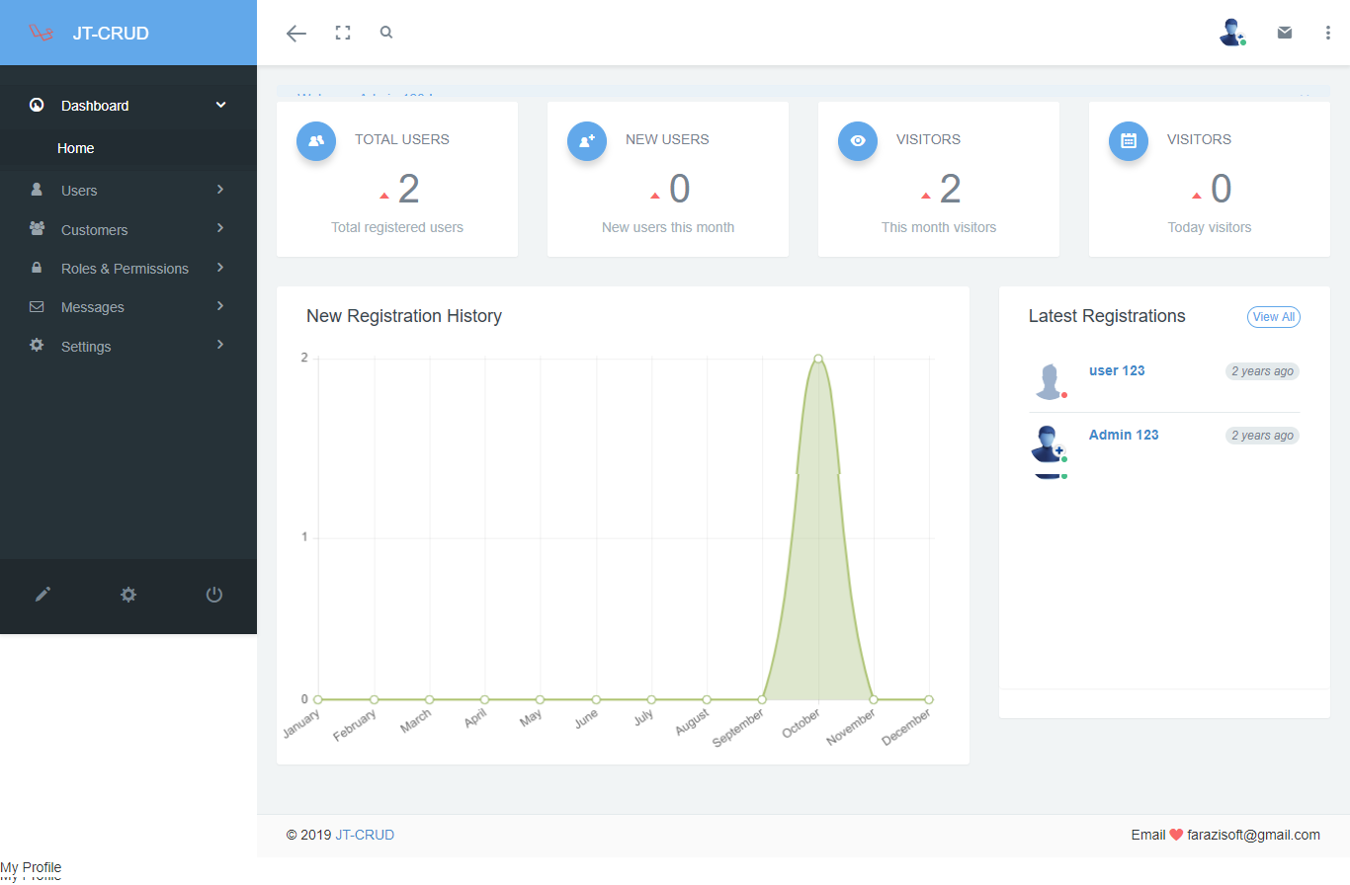Open the vertical three-dots menu

(x=1327, y=33)
